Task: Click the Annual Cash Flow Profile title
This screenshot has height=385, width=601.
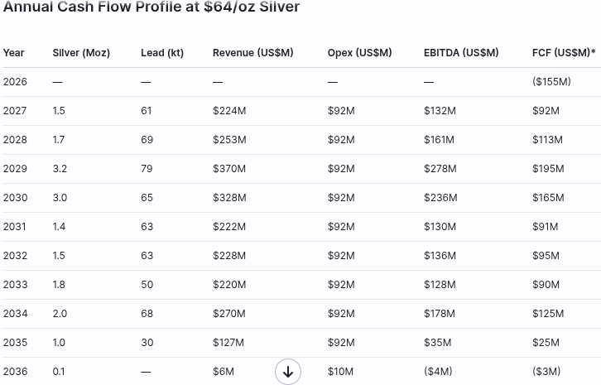Action: coord(151,7)
